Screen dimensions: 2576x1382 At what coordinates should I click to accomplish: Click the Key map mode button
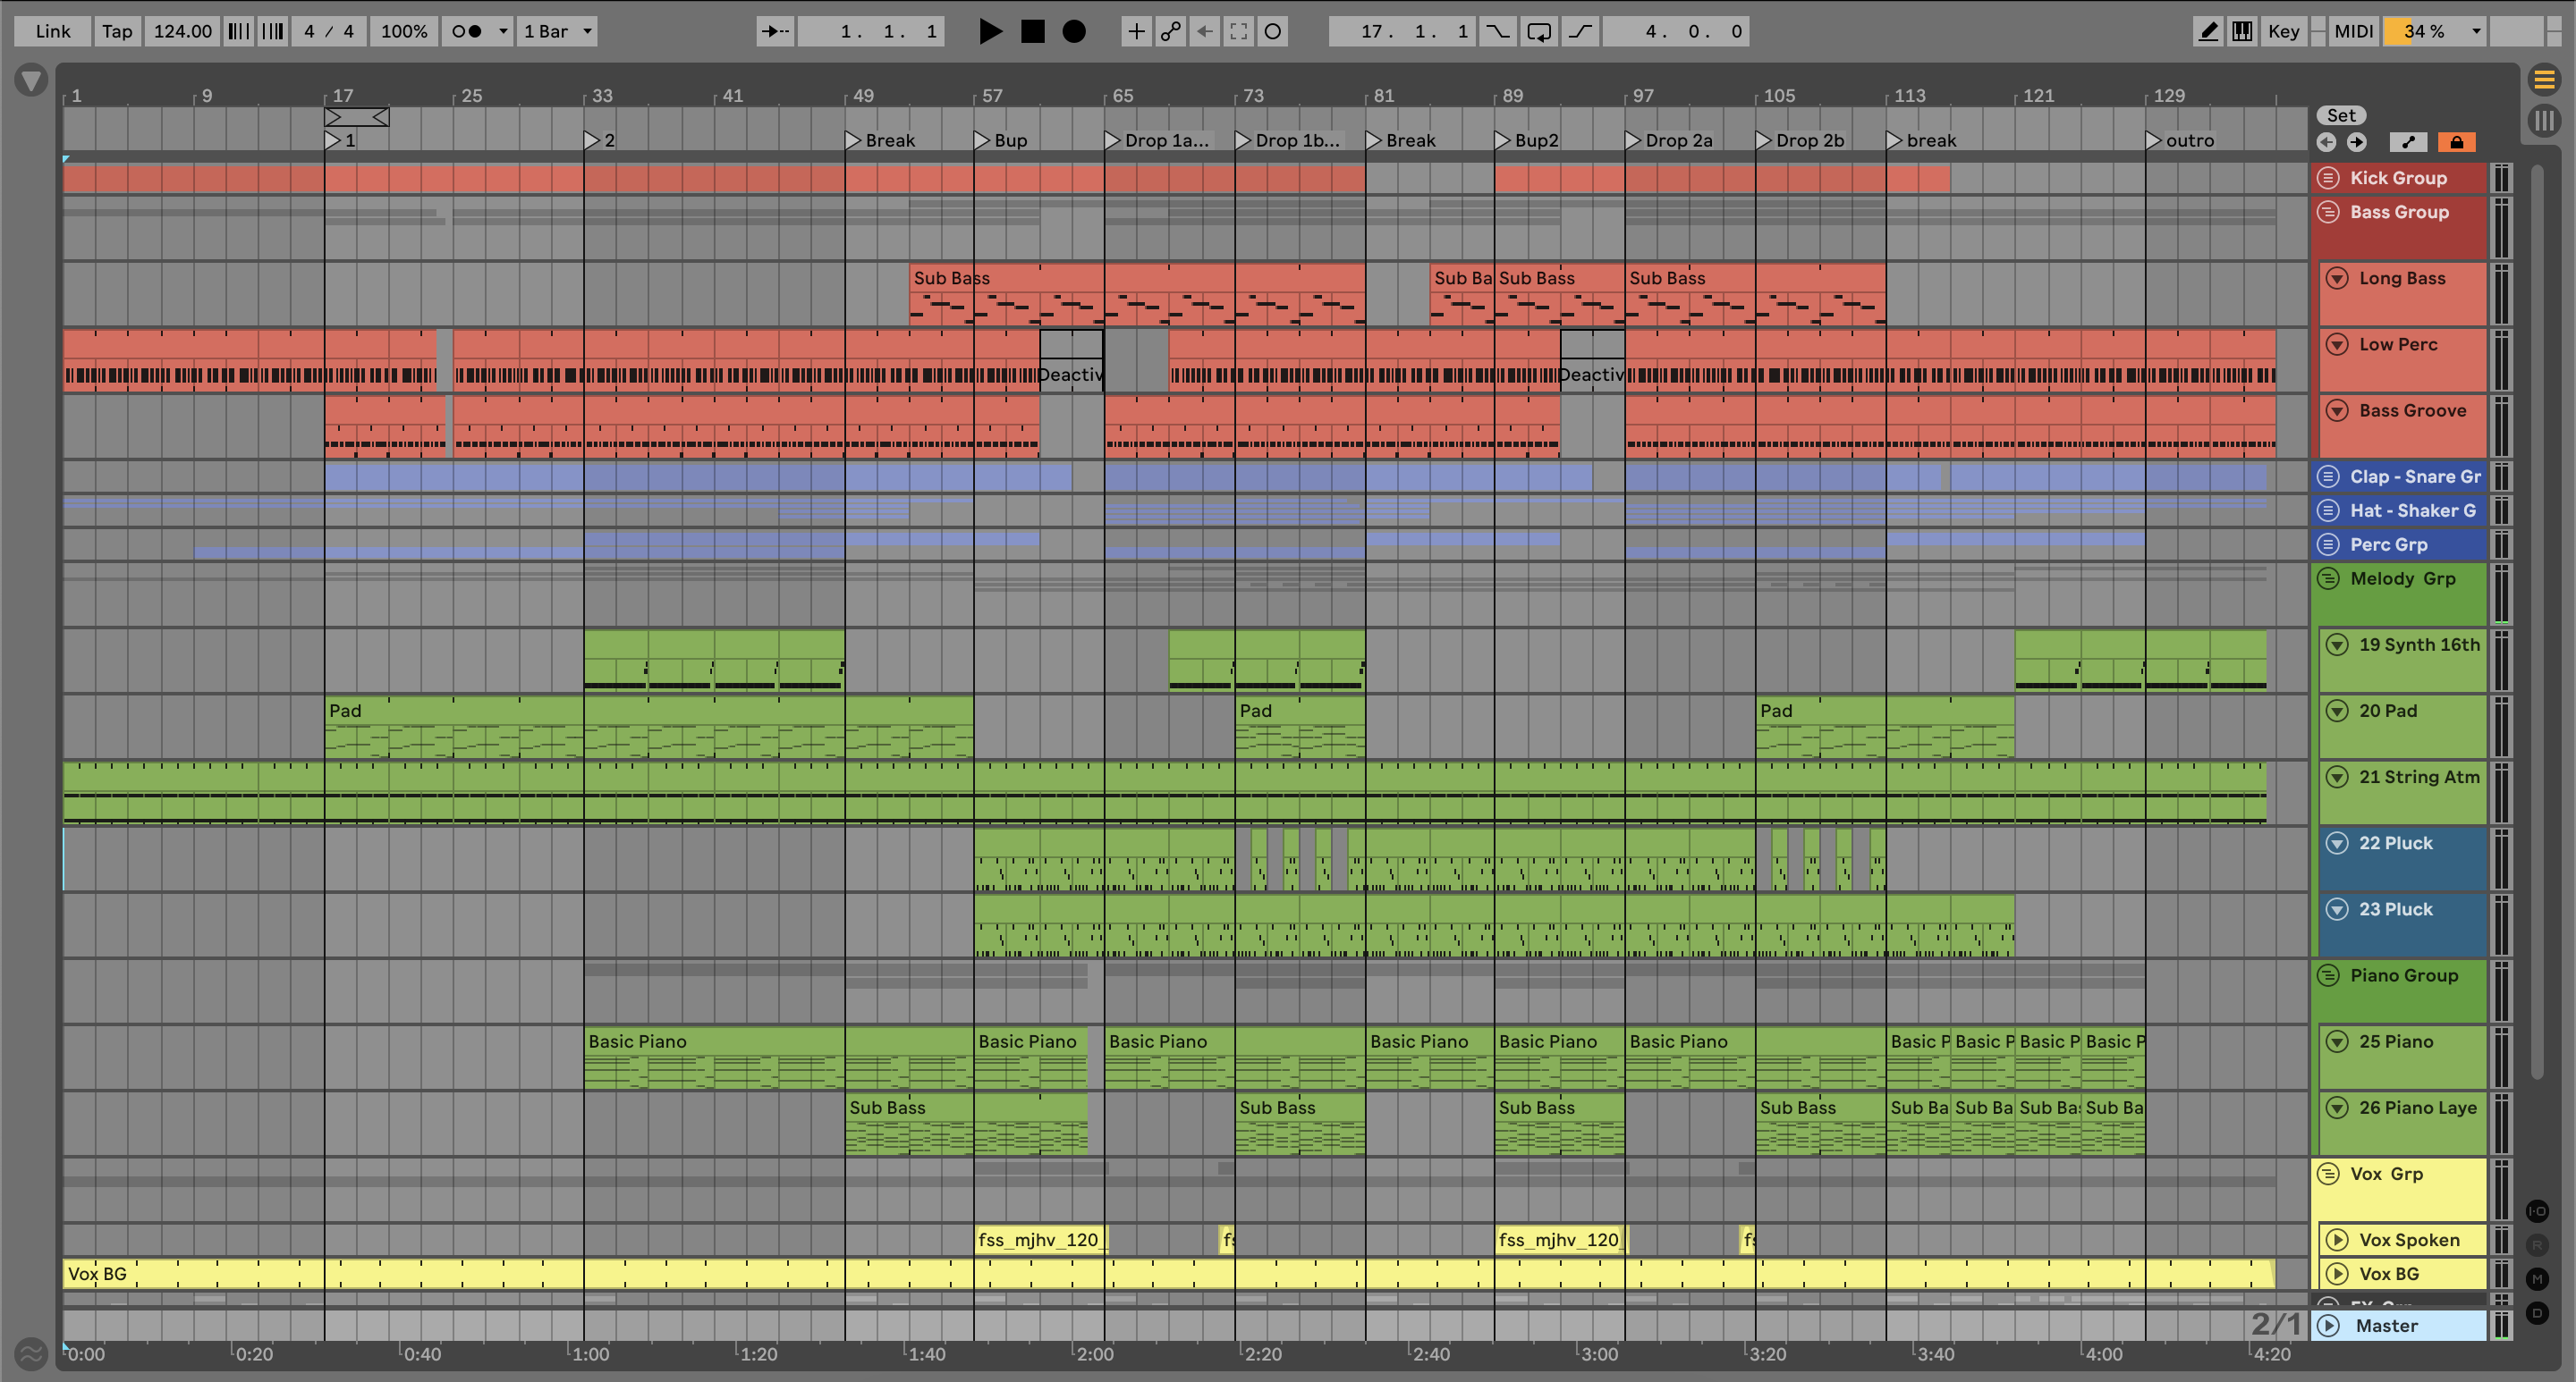pos(2283,31)
